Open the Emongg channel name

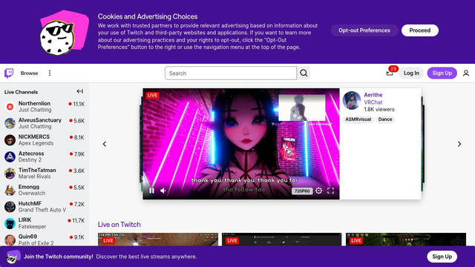click(29, 187)
